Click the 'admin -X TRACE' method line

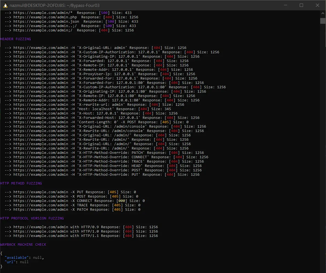click(73, 205)
